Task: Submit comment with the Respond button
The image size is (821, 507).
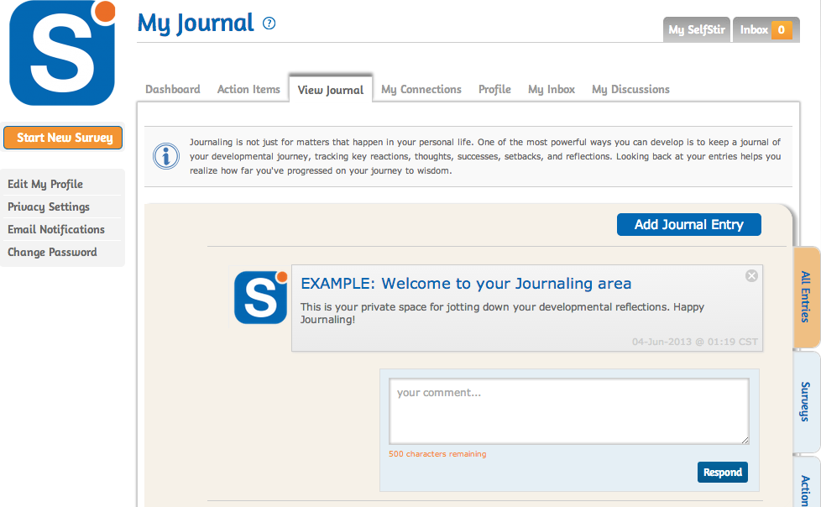Action: [x=722, y=473]
